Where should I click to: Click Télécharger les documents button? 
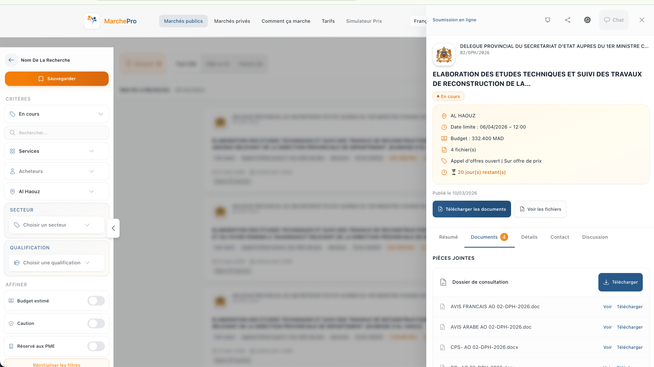(472, 209)
